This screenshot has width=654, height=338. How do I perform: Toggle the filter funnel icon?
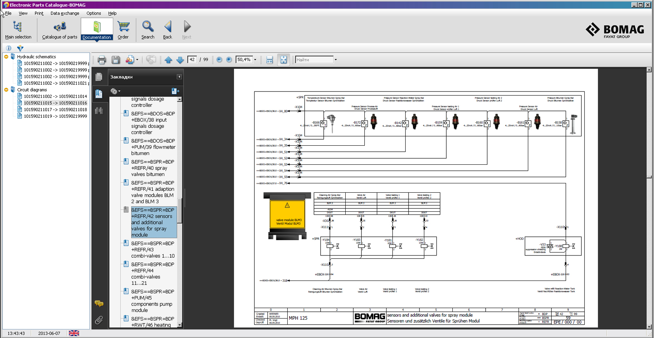click(x=20, y=48)
